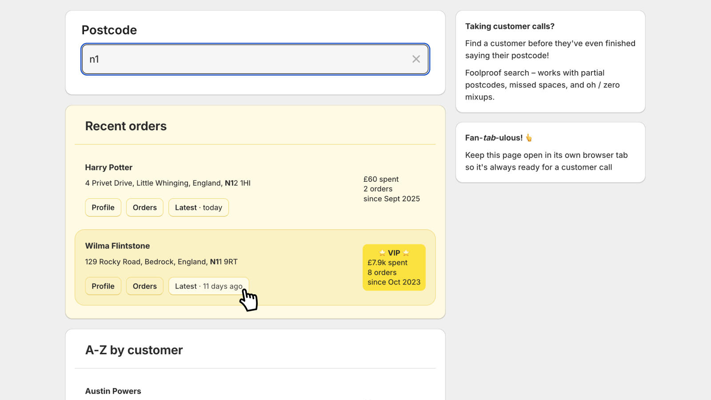Select the Wilma Flintstone customer name
The image size is (711, 400).
[x=117, y=246]
